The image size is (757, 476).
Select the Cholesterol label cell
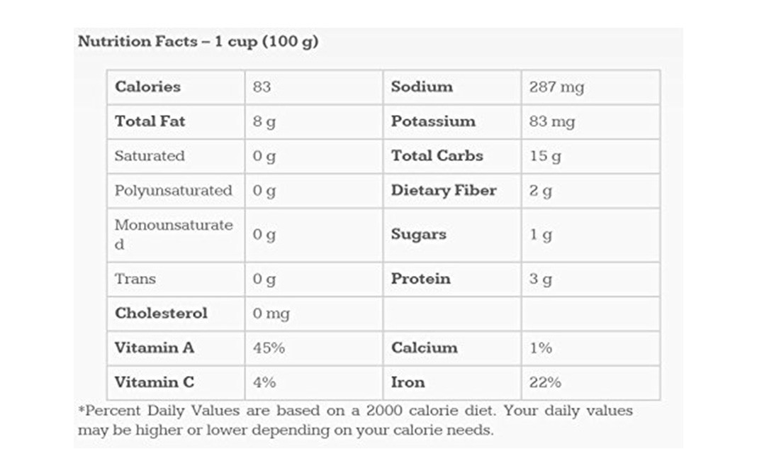161,314
